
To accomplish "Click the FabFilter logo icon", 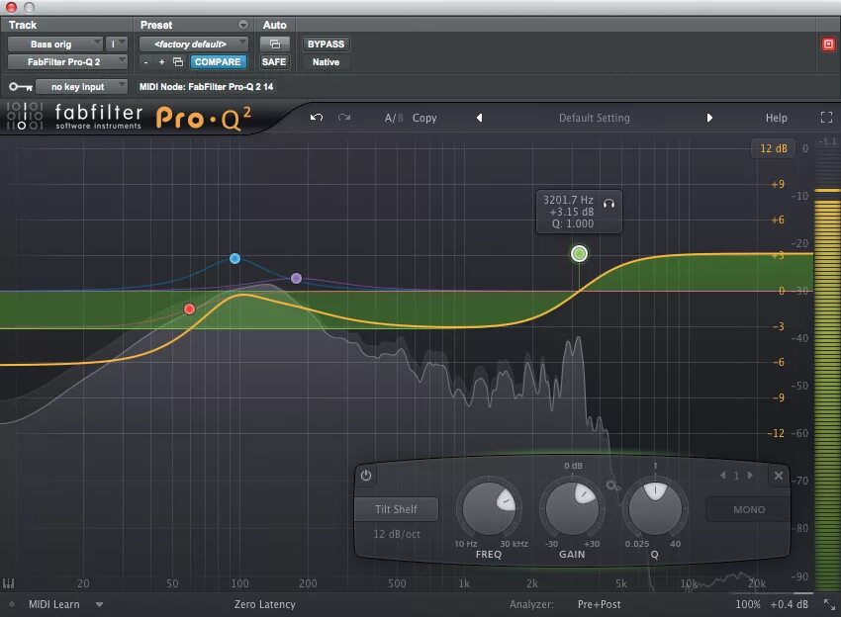I will [x=24, y=117].
